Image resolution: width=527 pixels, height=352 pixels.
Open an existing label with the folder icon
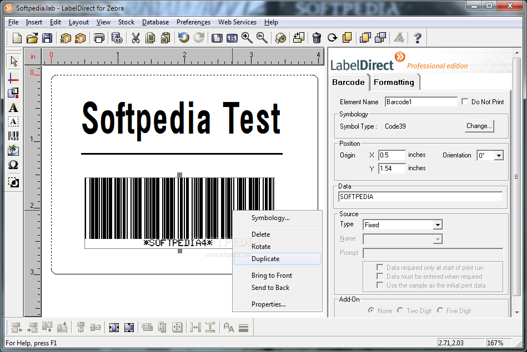pos(32,38)
